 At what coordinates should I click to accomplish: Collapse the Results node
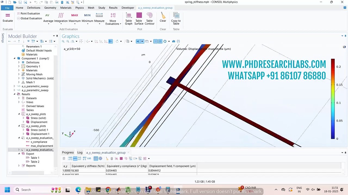point(14,94)
